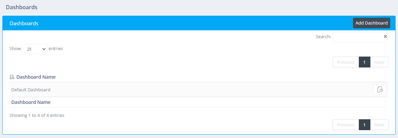Select page 1 in the upper pagination

tap(364, 62)
